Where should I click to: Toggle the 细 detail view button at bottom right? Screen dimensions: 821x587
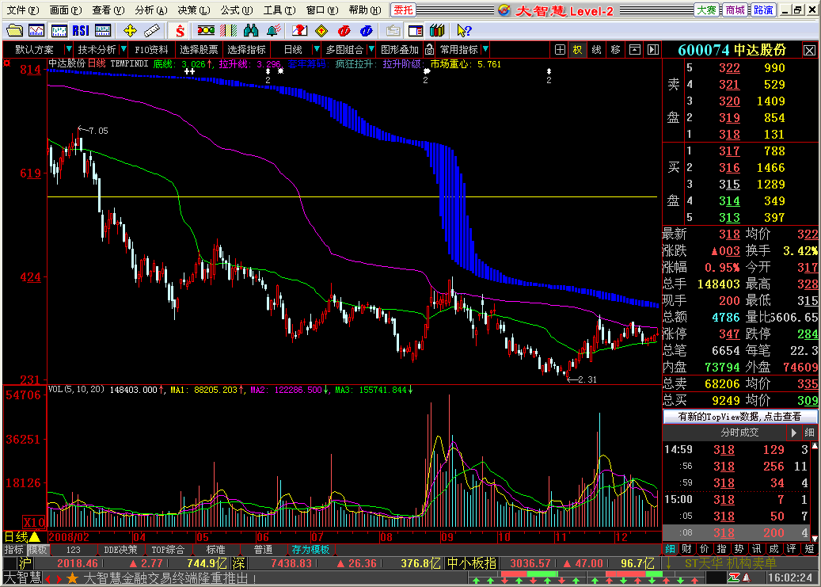671,549
